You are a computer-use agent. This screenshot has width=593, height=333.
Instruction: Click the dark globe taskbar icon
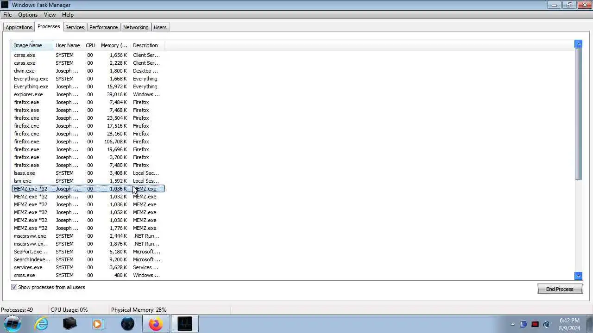[x=127, y=324]
